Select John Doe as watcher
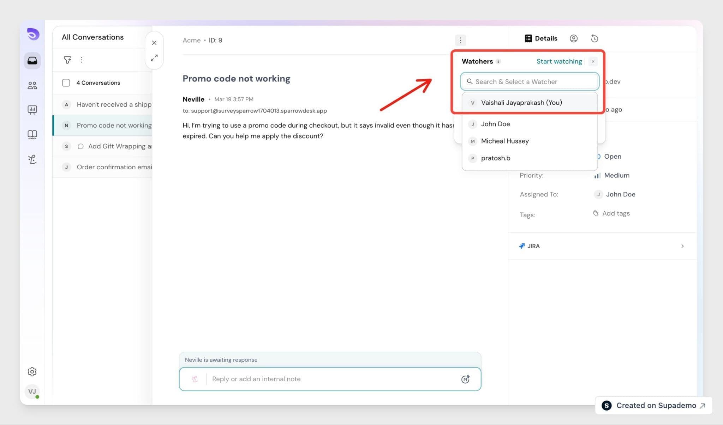723x425 pixels. coord(530,124)
